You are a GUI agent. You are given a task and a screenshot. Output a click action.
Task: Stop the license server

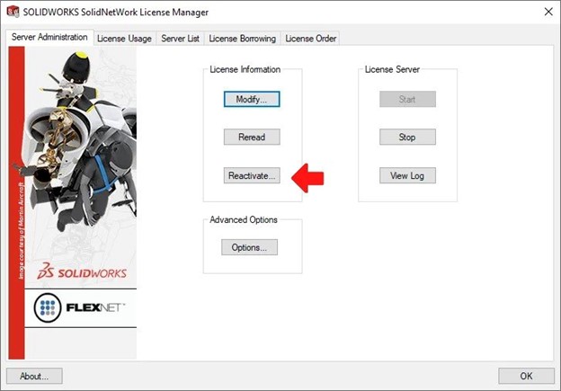406,137
